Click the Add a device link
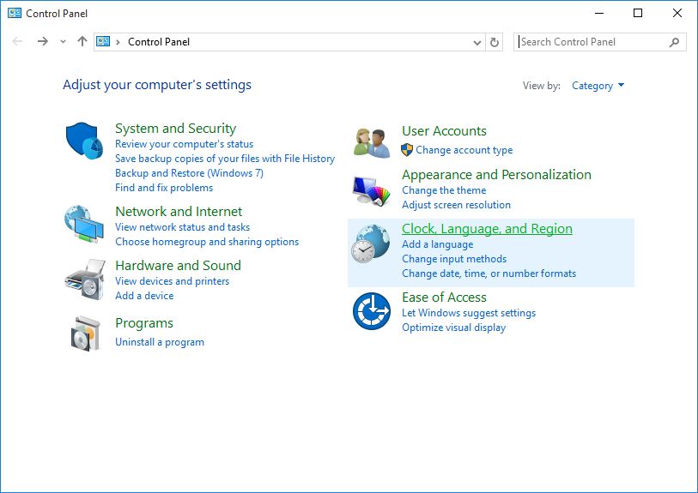 144,296
